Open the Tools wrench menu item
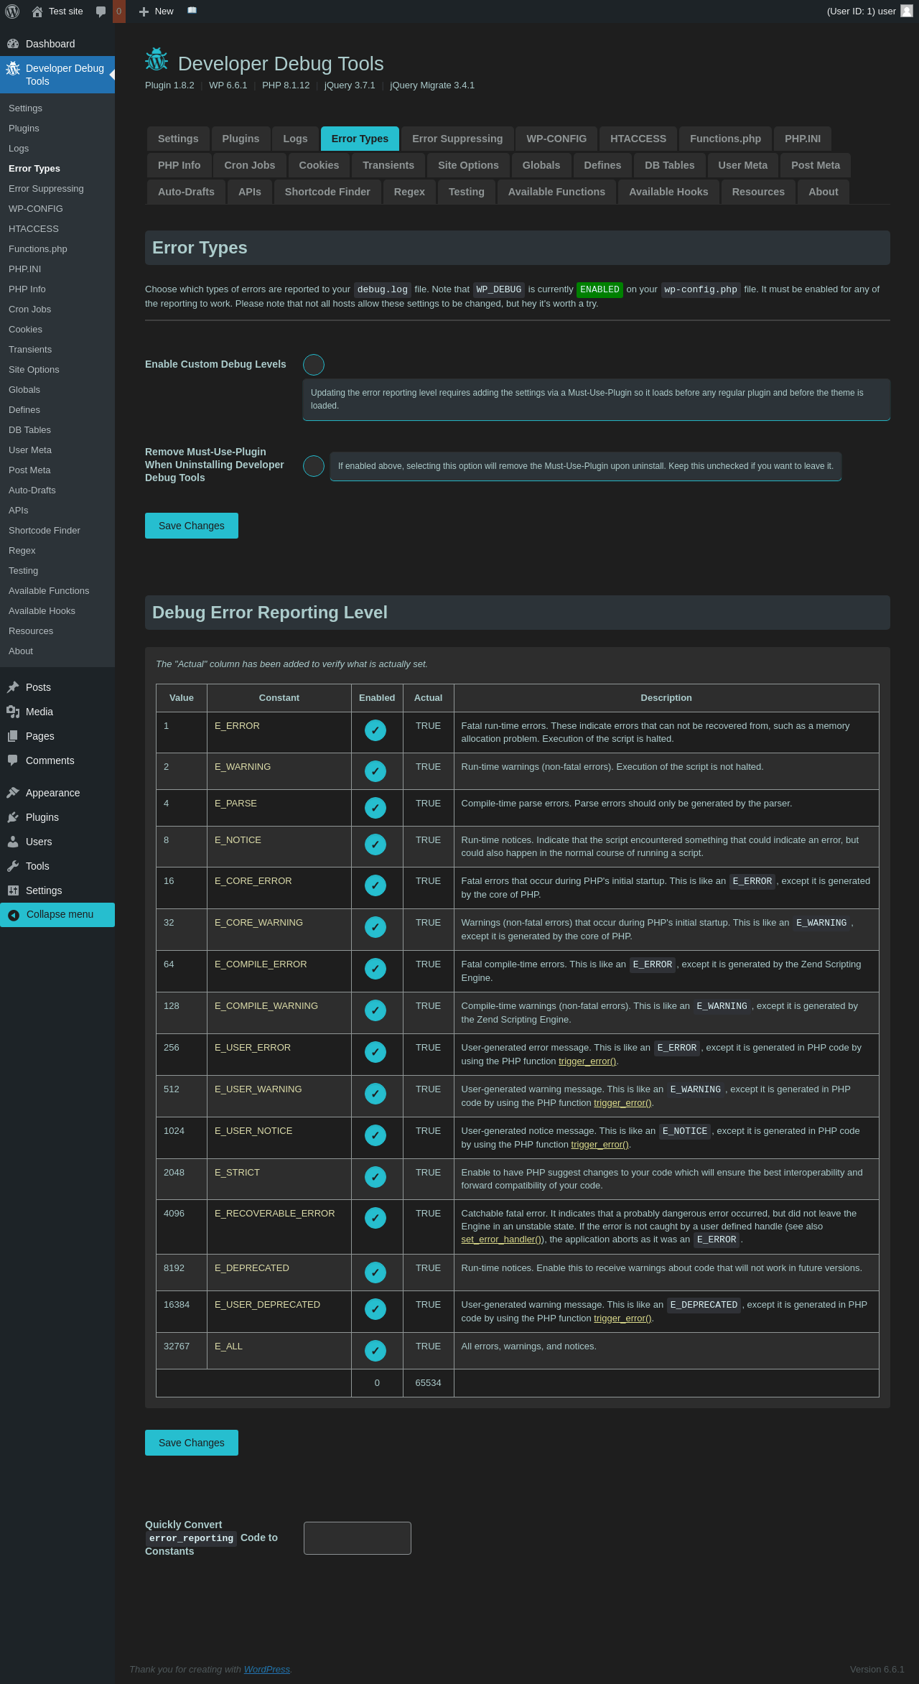 pyautogui.click(x=37, y=866)
